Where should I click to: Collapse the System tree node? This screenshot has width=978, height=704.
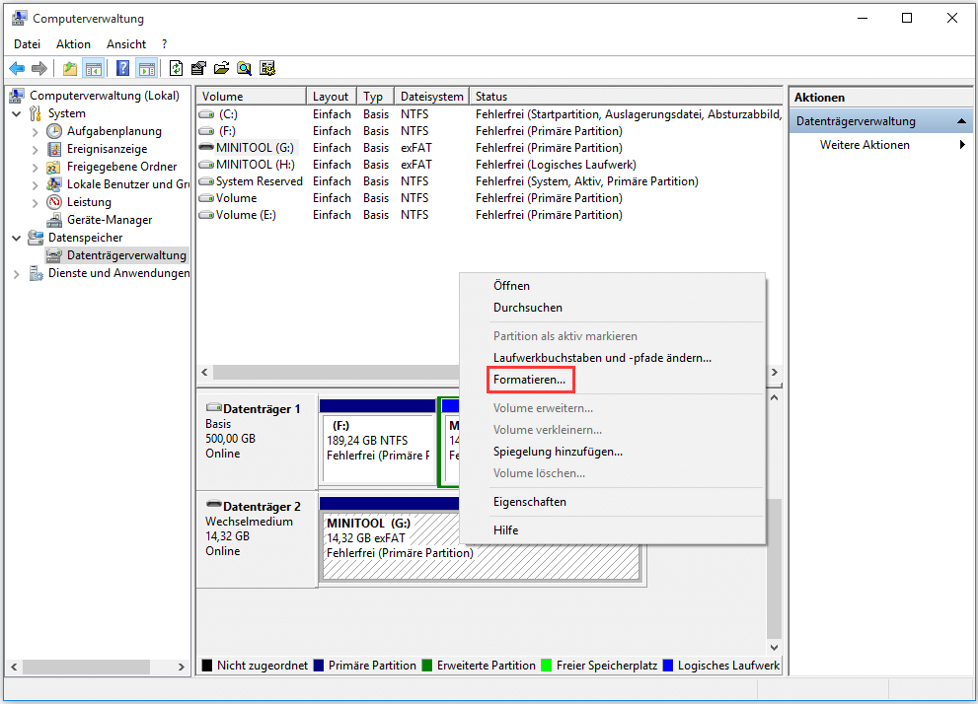17,114
